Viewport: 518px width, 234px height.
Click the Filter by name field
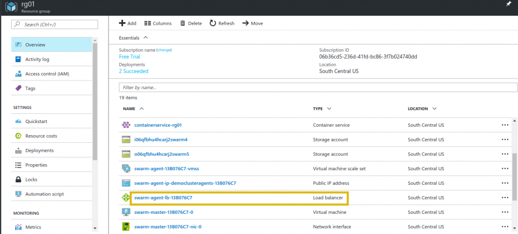coord(318,88)
